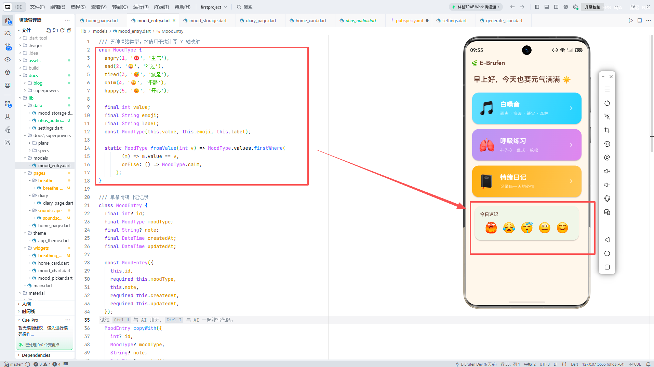Open the 呼吸练习 card in app
Viewport: 654px width, 367px height.
[x=526, y=145]
